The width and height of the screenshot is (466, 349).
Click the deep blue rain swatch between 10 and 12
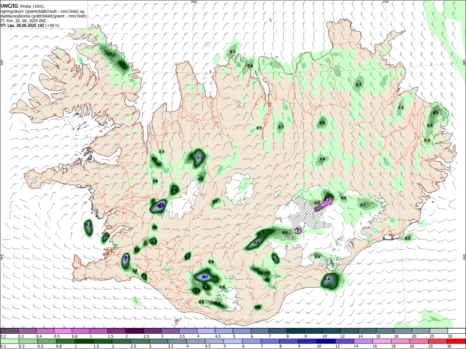click(x=326, y=341)
